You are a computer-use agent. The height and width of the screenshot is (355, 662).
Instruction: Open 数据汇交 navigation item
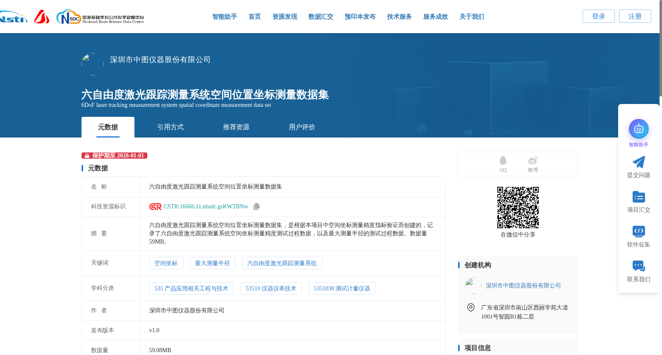321,17
